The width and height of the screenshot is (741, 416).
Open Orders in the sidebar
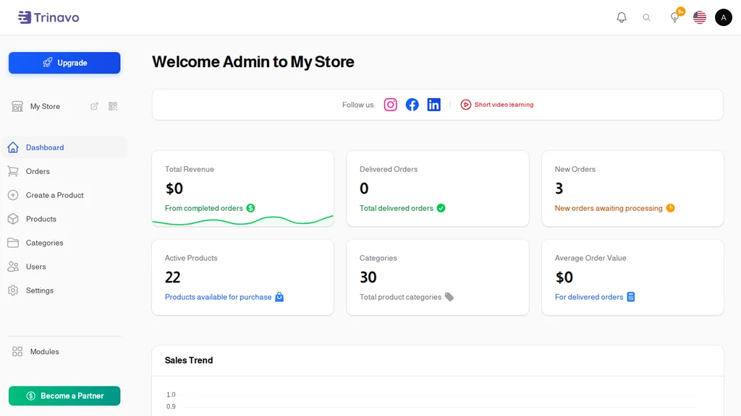pos(64,171)
